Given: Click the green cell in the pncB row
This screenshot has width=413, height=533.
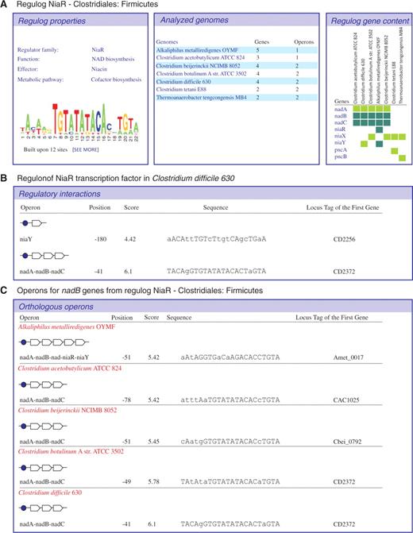Looking at the screenshot, I should tap(402, 158).
